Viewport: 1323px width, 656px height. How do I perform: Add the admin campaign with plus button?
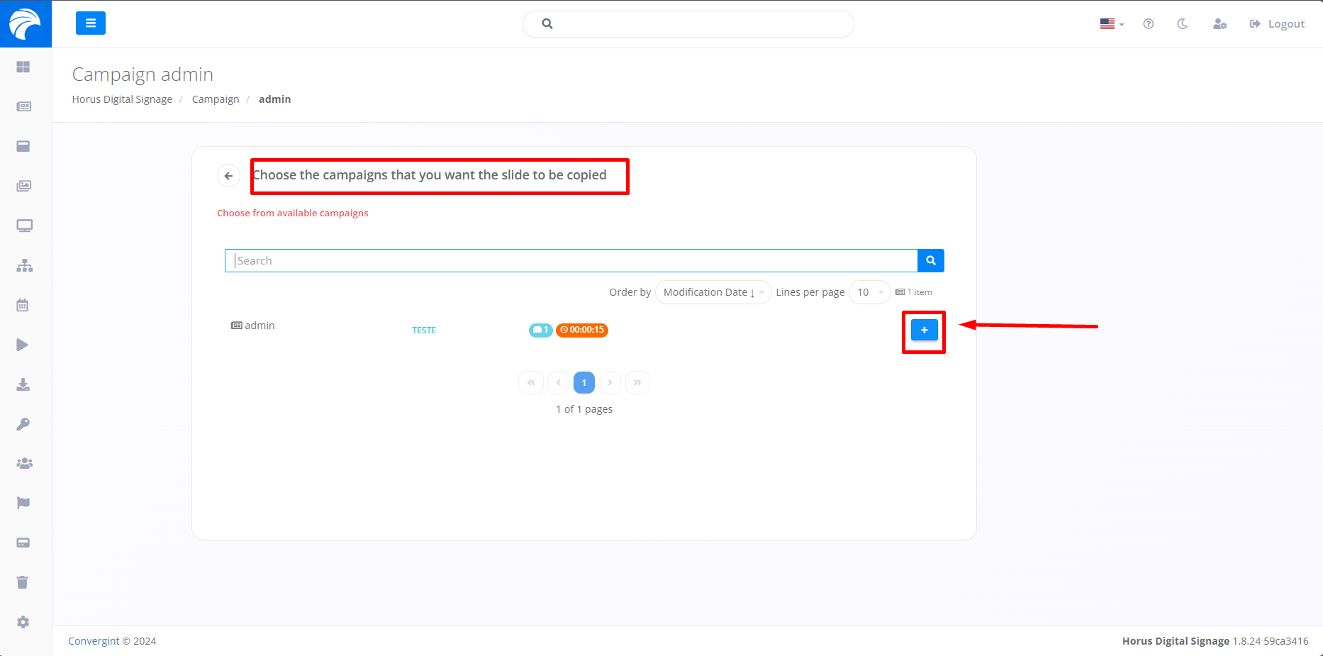coord(924,330)
